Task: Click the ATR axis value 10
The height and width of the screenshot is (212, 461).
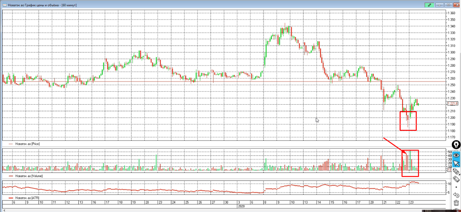Action: coord(450,184)
